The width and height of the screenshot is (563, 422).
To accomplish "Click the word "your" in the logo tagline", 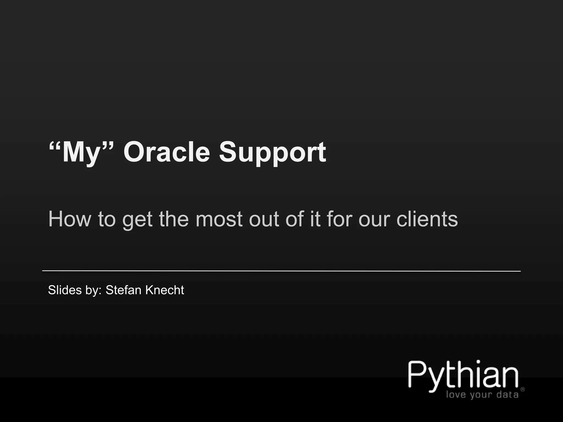I will (x=481, y=396).
